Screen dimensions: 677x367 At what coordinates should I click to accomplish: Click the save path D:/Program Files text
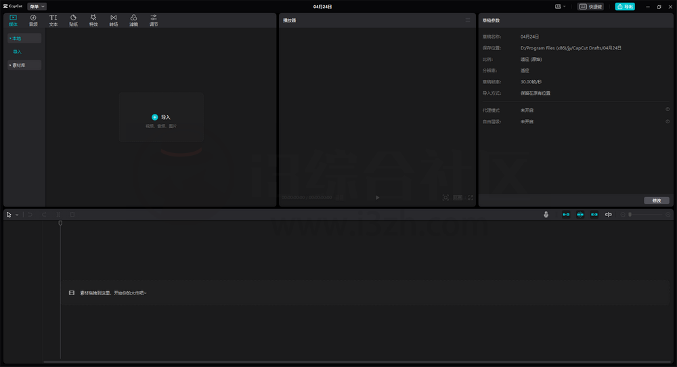click(x=571, y=48)
